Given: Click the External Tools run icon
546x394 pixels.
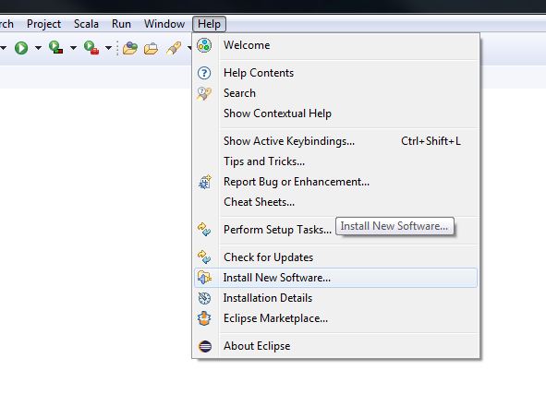Looking at the screenshot, I should (x=91, y=47).
